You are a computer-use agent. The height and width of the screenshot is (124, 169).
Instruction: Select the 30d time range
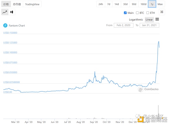pyautogui.click(x=125, y=4)
